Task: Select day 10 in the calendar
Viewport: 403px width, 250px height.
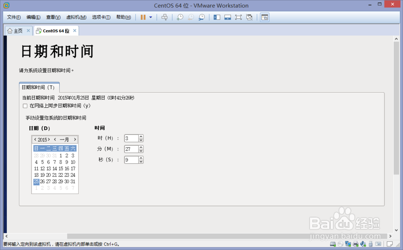Action: [x=73, y=162]
